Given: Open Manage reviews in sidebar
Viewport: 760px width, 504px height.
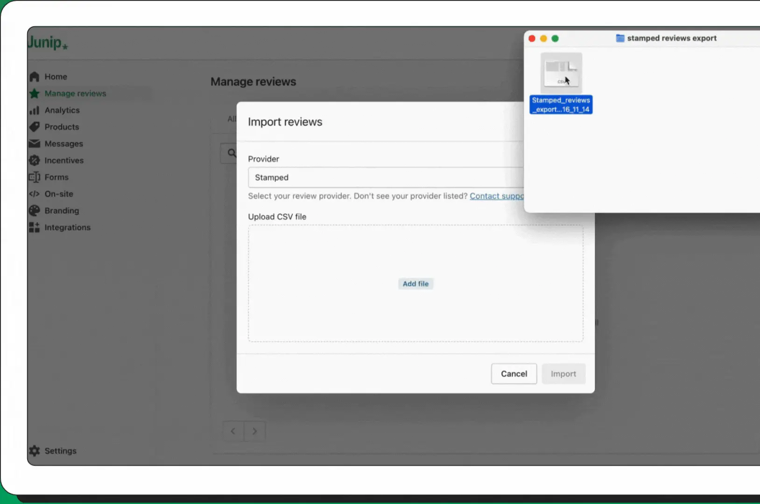Looking at the screenshot, I should point(75,93).
